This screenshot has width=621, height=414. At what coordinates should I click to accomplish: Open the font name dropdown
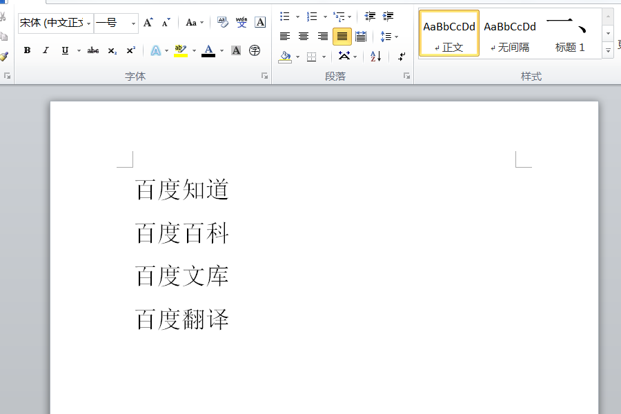89,23
